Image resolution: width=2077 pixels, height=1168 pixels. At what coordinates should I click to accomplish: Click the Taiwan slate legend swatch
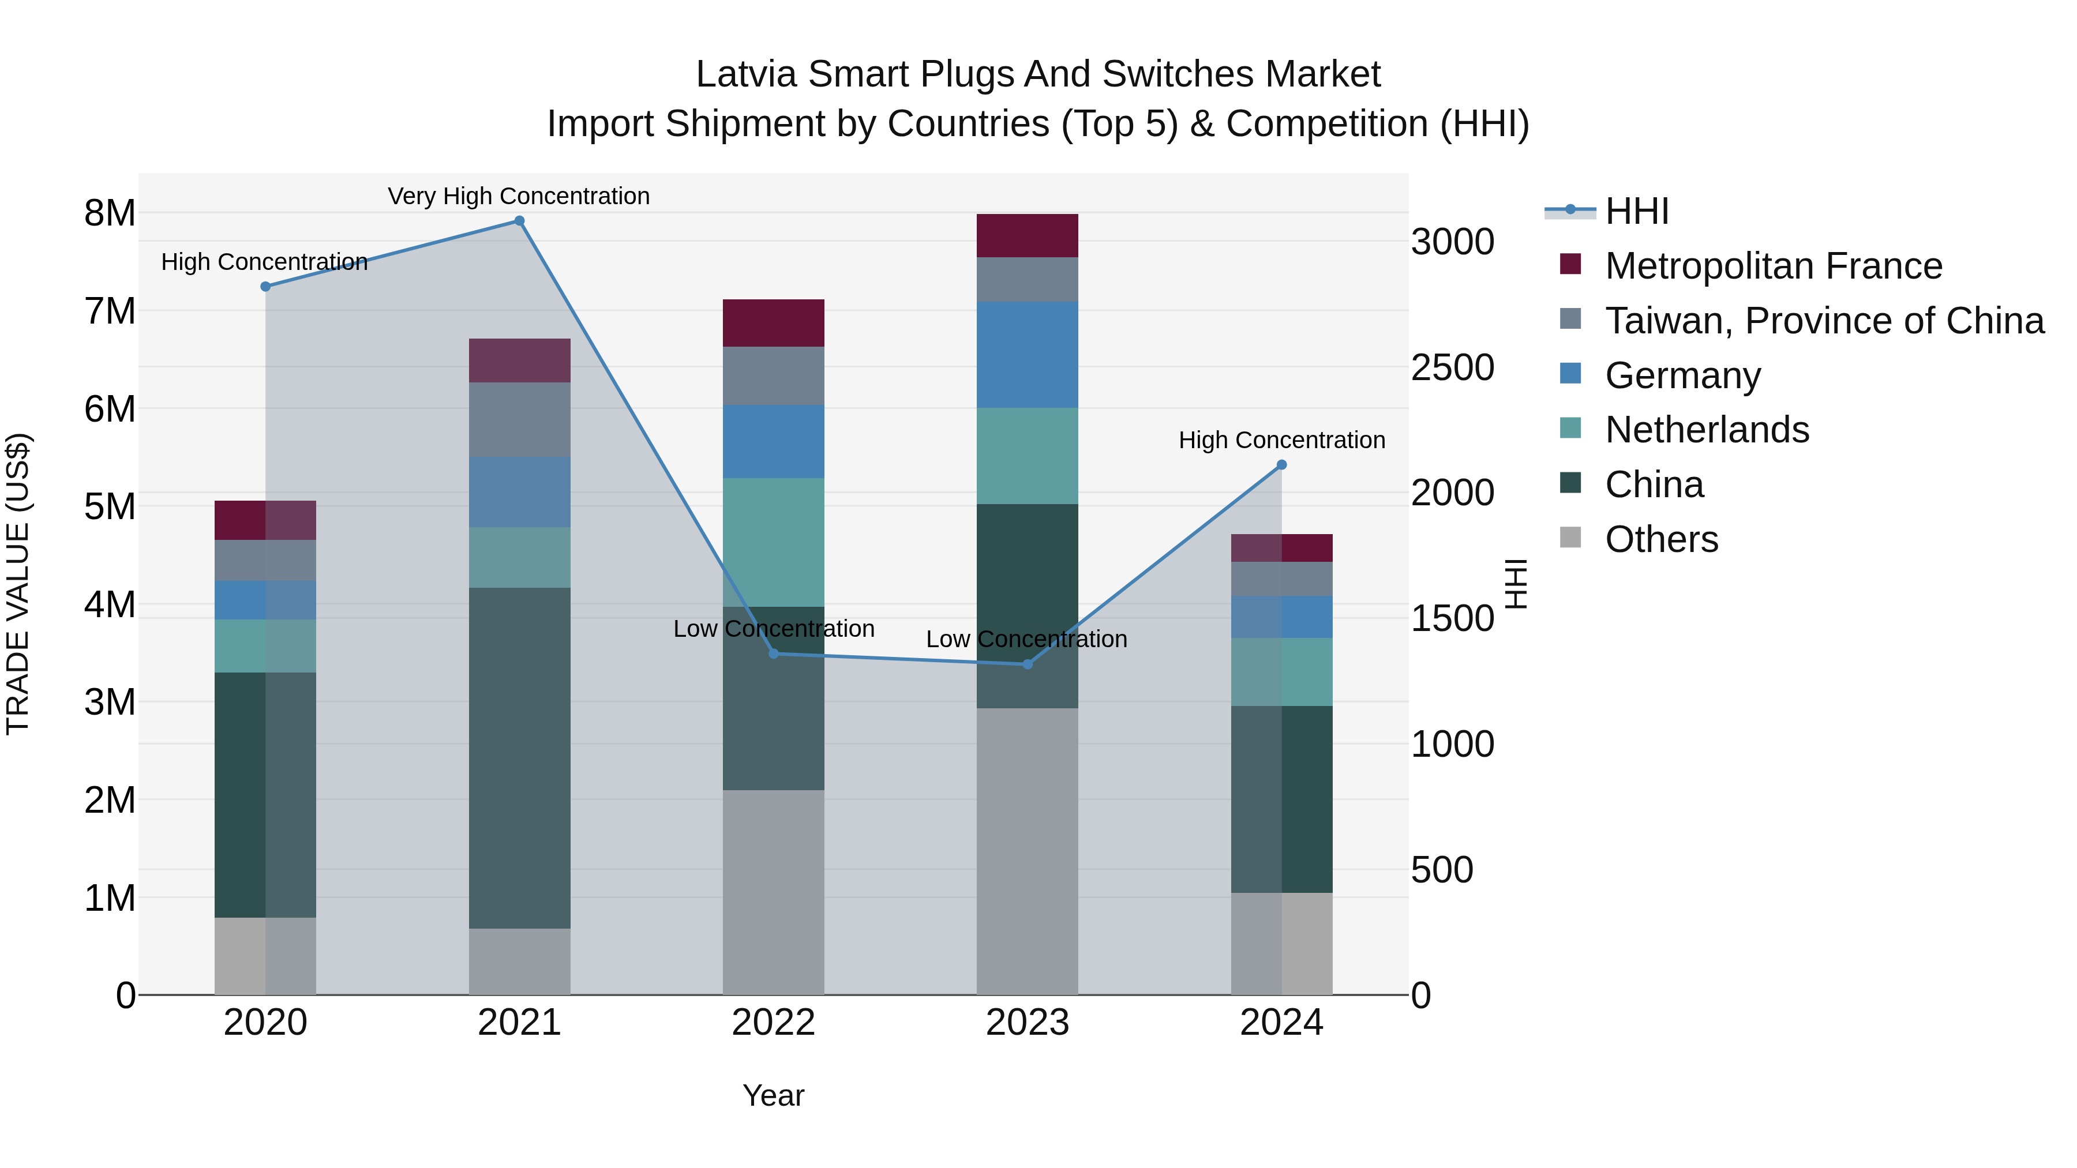click(x=1570, y=318)
